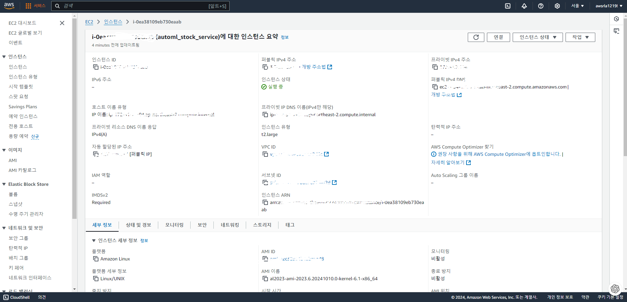The width and height of the screenshot is (627, 302).
Task: Copy the AMI ID
Action: click(x=265, y=259)
